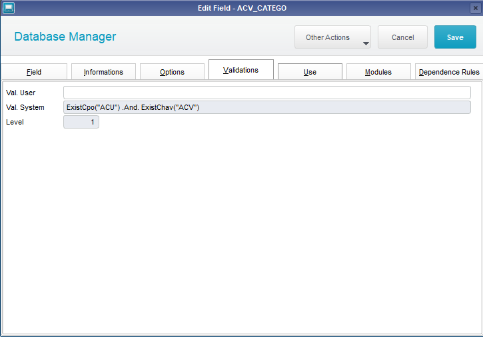Viewport: 483px width, 337px height.
Task: Click the Cancel button
Action: [x=402, y=37]
